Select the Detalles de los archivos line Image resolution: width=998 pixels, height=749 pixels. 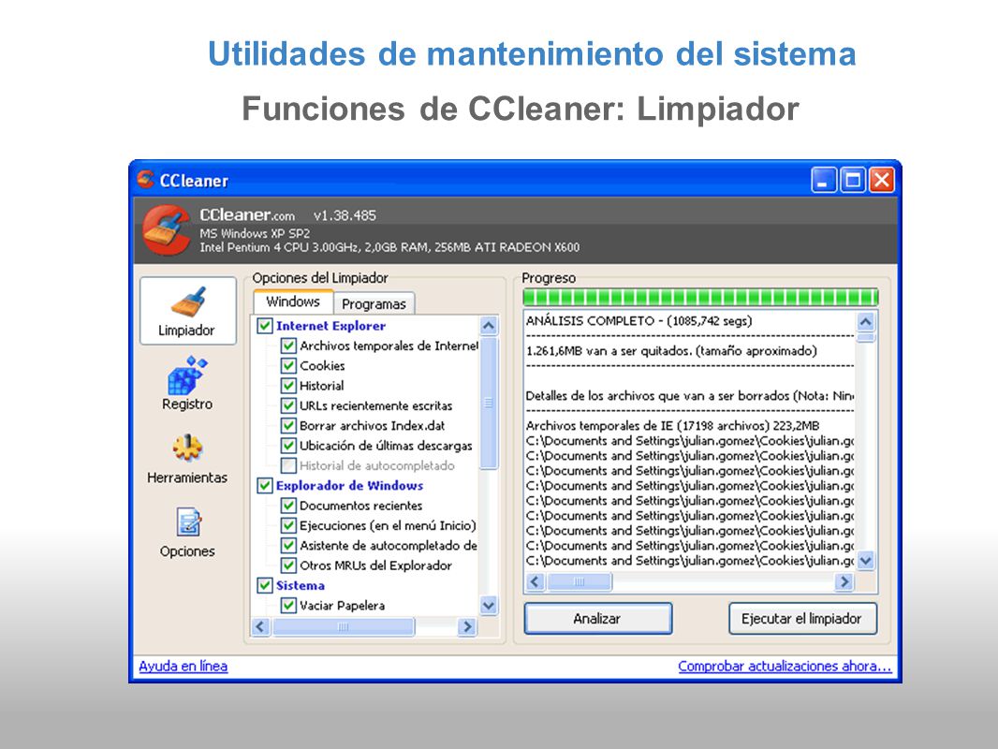(x=690, y=396)
